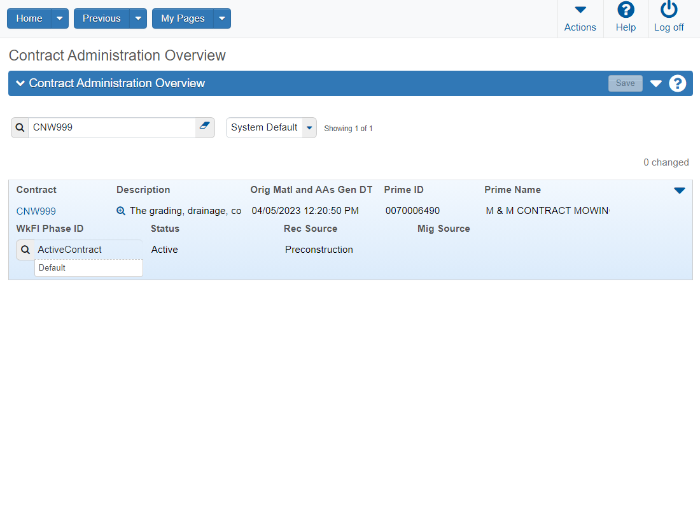Click the search magnifier icon beside CNW999
This screenshot has width=700, height=526.
pos(20,128)
